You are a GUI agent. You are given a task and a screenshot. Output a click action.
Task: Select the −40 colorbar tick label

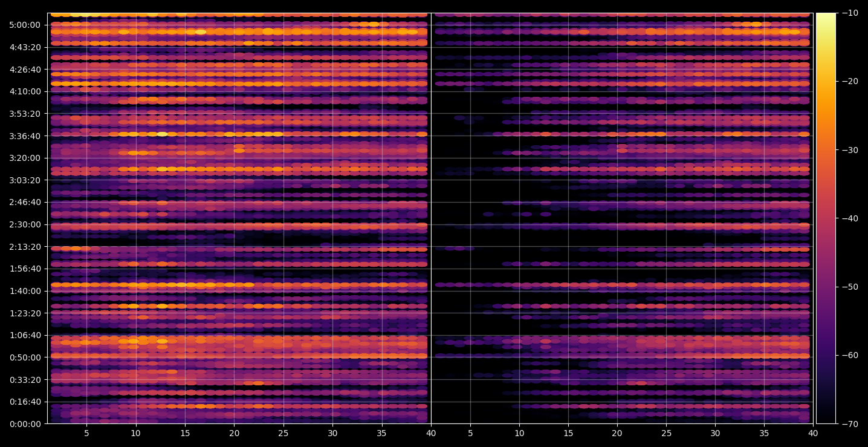(x=850, y=218)
